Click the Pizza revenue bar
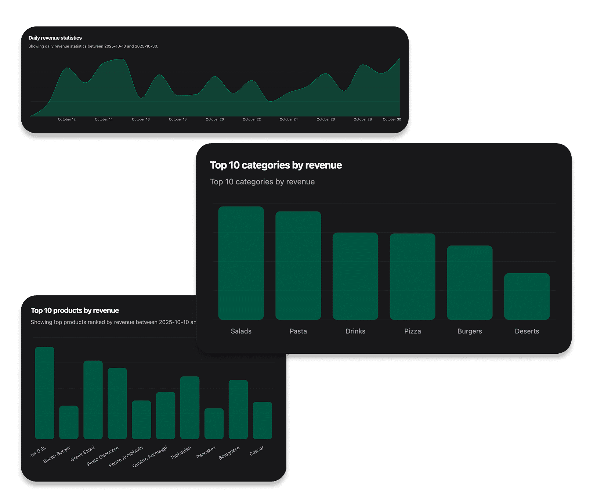This screenshot has width=597, height=497. tap(412, 275)
